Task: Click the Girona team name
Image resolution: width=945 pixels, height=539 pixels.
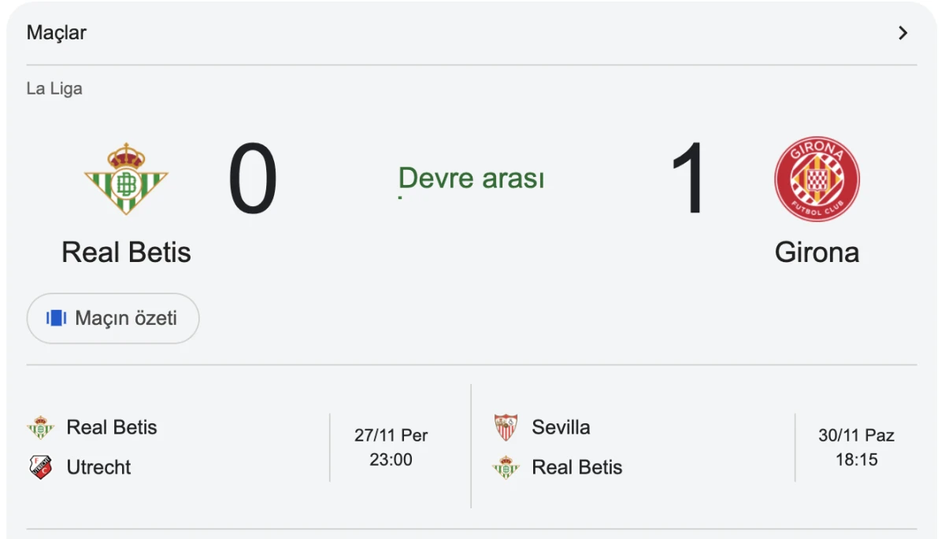Action: pos(817,253)
